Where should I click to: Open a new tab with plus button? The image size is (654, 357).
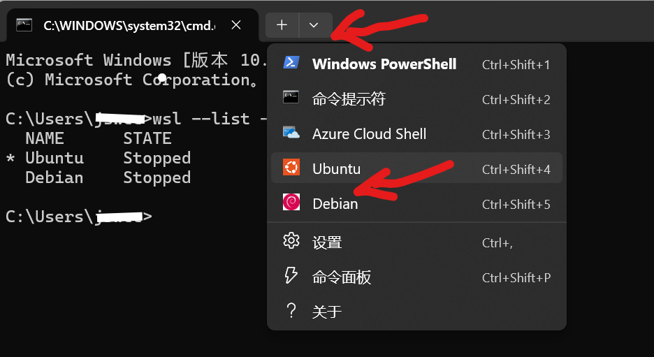click(282, 25)
